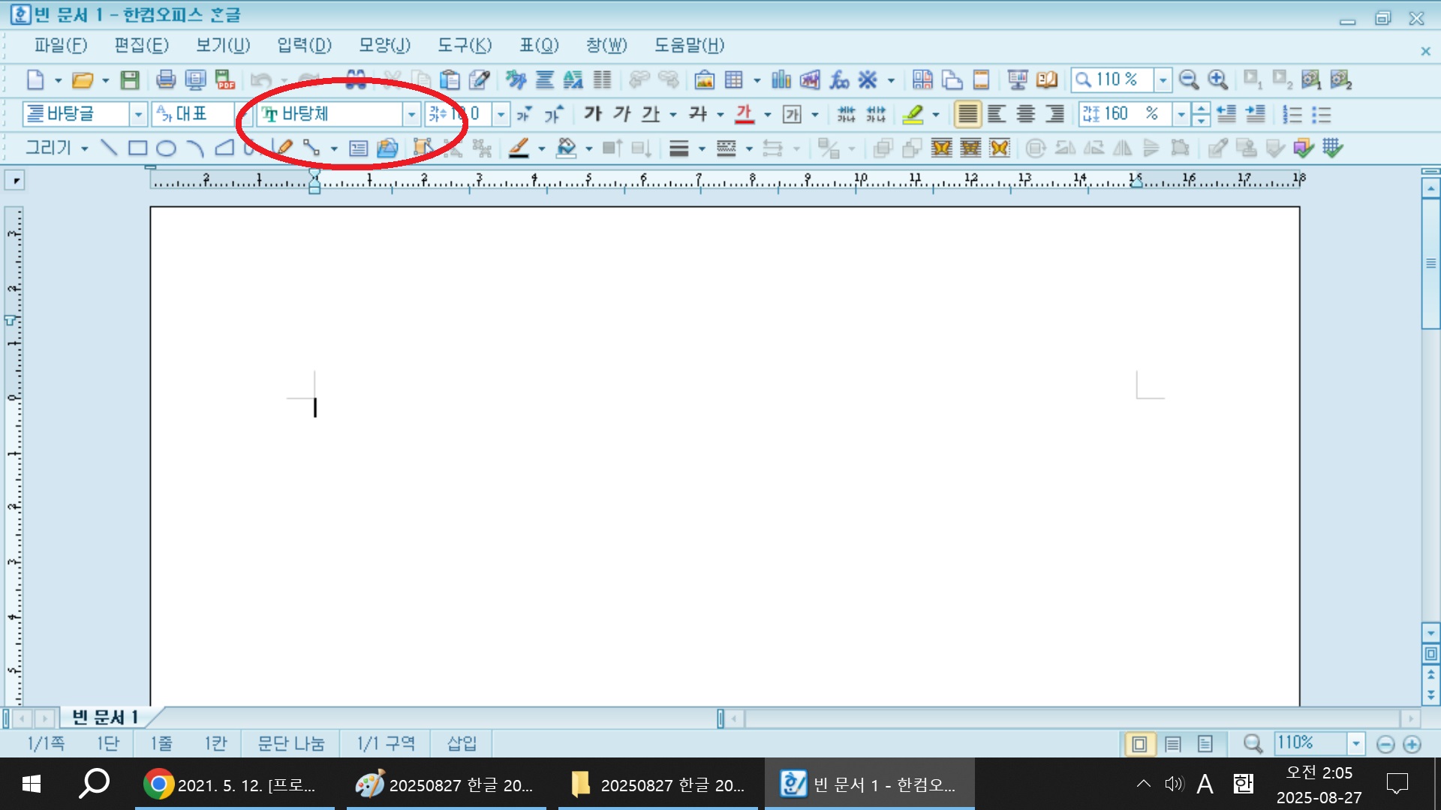
Task: Expand the 110% zoom level dropdown
Action: click(x=1163, y=79)
